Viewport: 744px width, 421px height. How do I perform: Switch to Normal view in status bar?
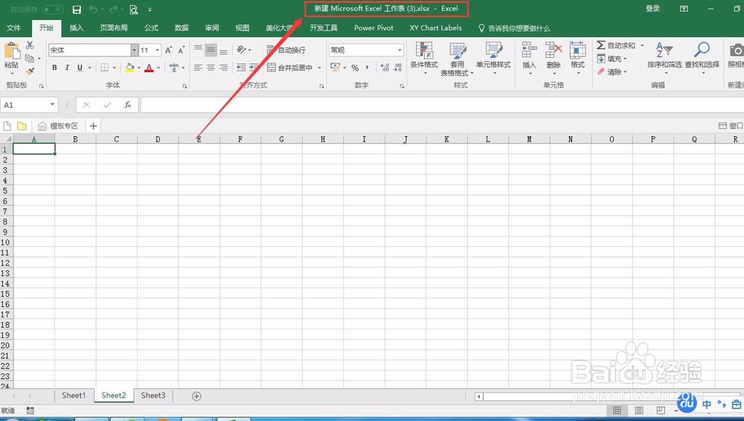[x=616, y=410]
